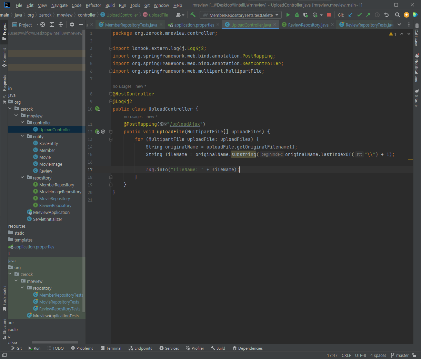Switch to application.properties tab
This screenshot has width=421, height=359.
(x=194, y=25)
